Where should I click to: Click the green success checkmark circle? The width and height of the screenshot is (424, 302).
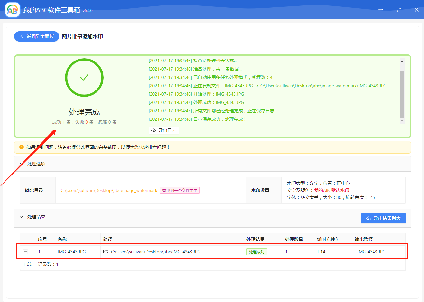click(84, 78)
